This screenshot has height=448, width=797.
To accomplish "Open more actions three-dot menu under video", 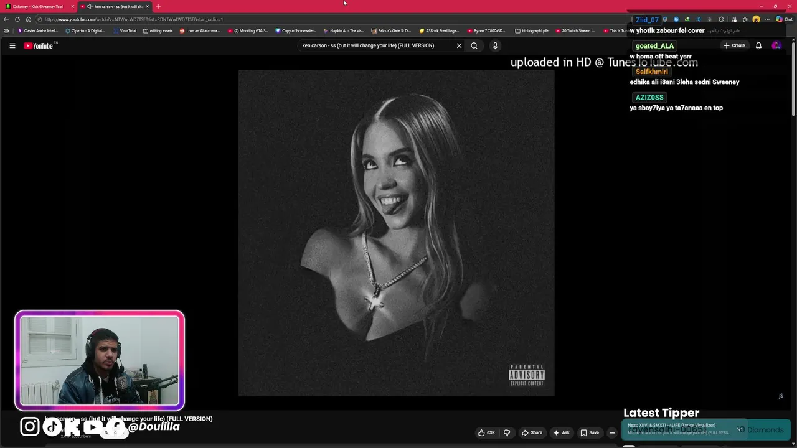I will click(x=612, y=432).
